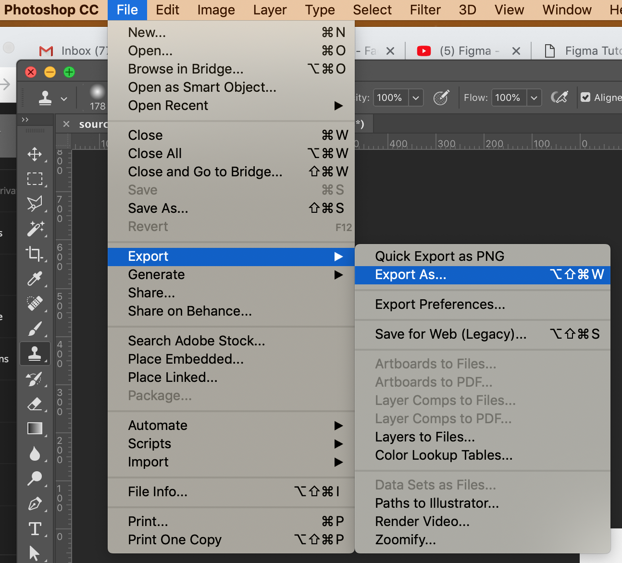Choose Print One Copy
622x563 pixels.
tap(231, 540)
